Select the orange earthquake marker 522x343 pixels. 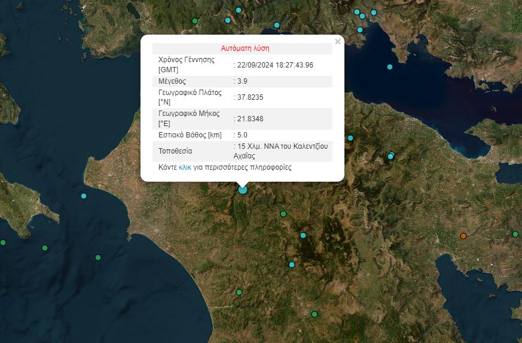point(463,236)
